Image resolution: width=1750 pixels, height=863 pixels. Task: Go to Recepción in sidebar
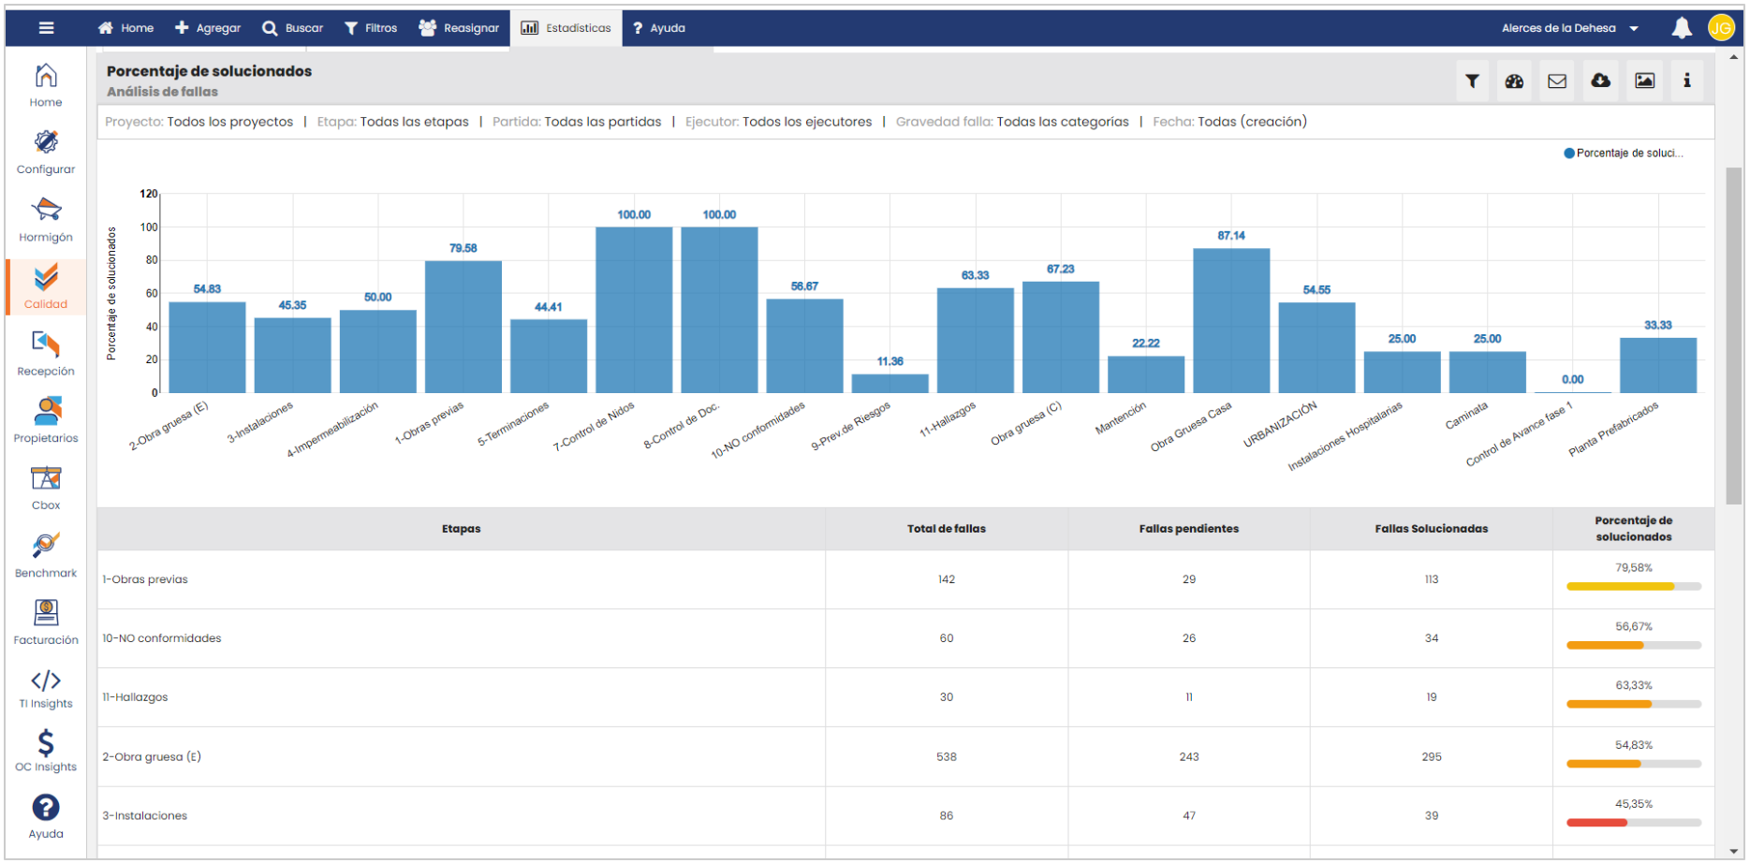pyautogui.click(x=46, y=354)
